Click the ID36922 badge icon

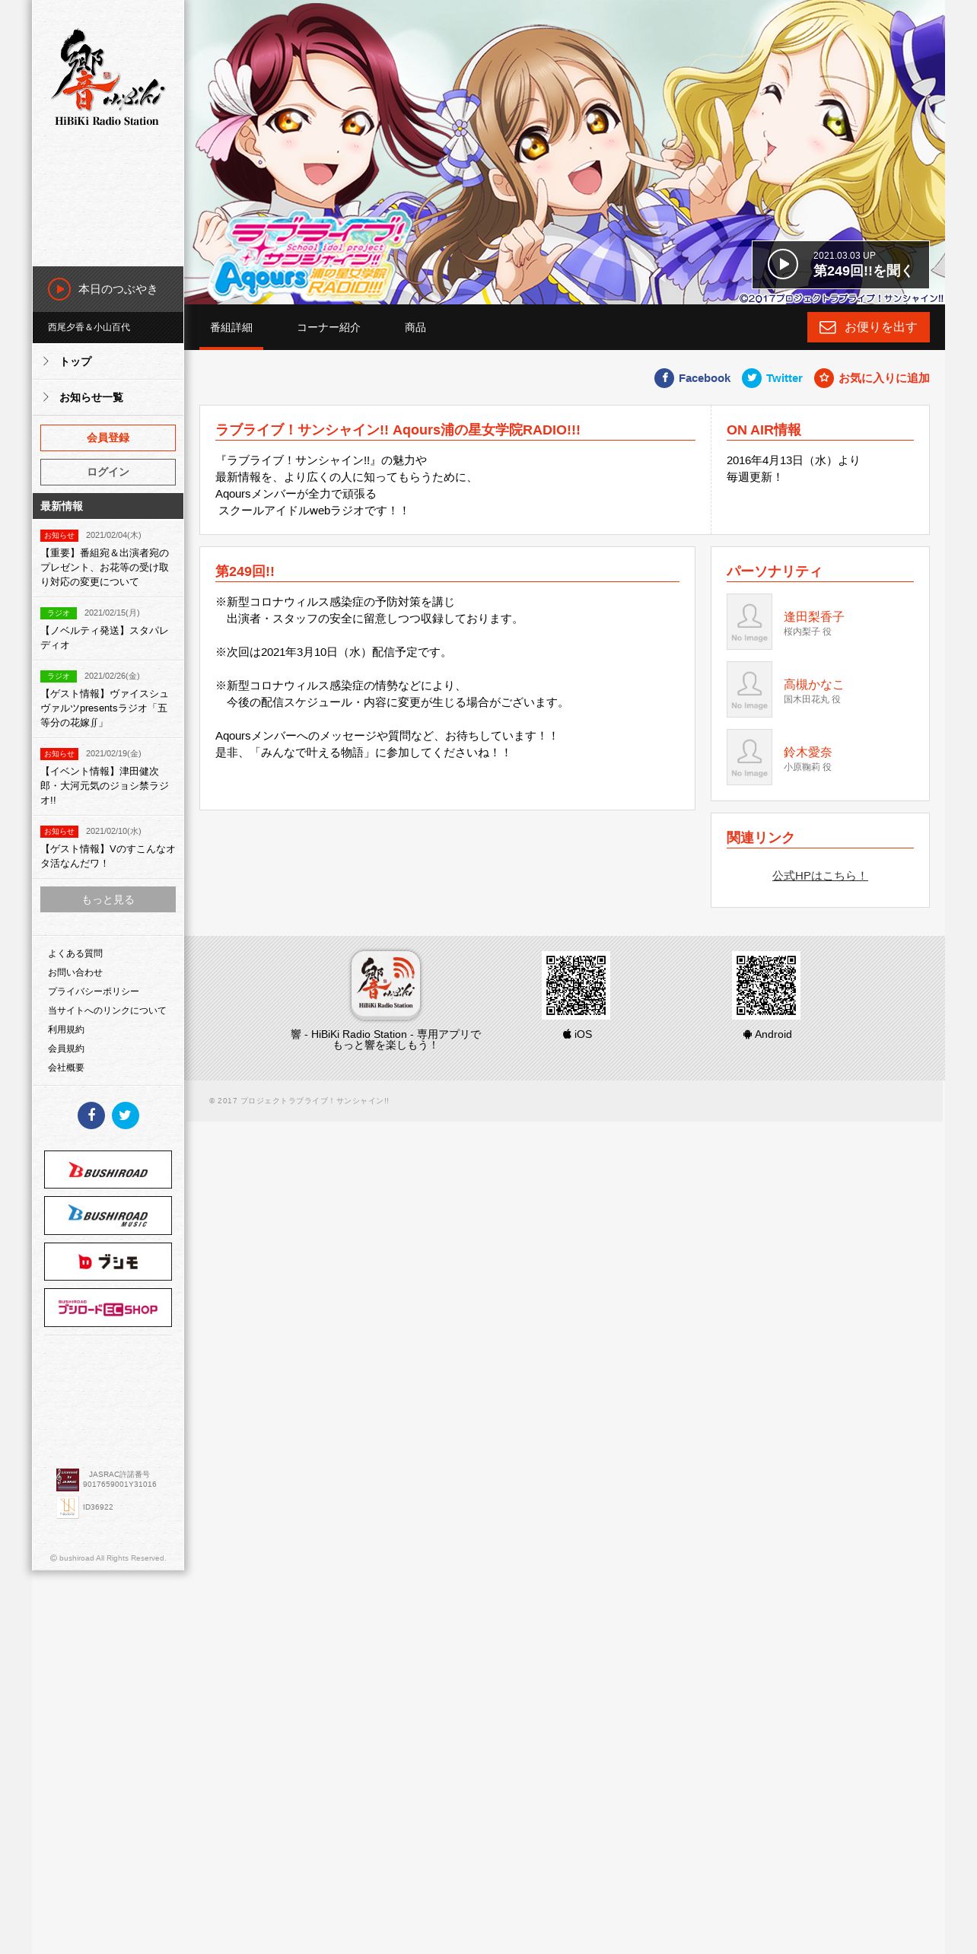68,1507
